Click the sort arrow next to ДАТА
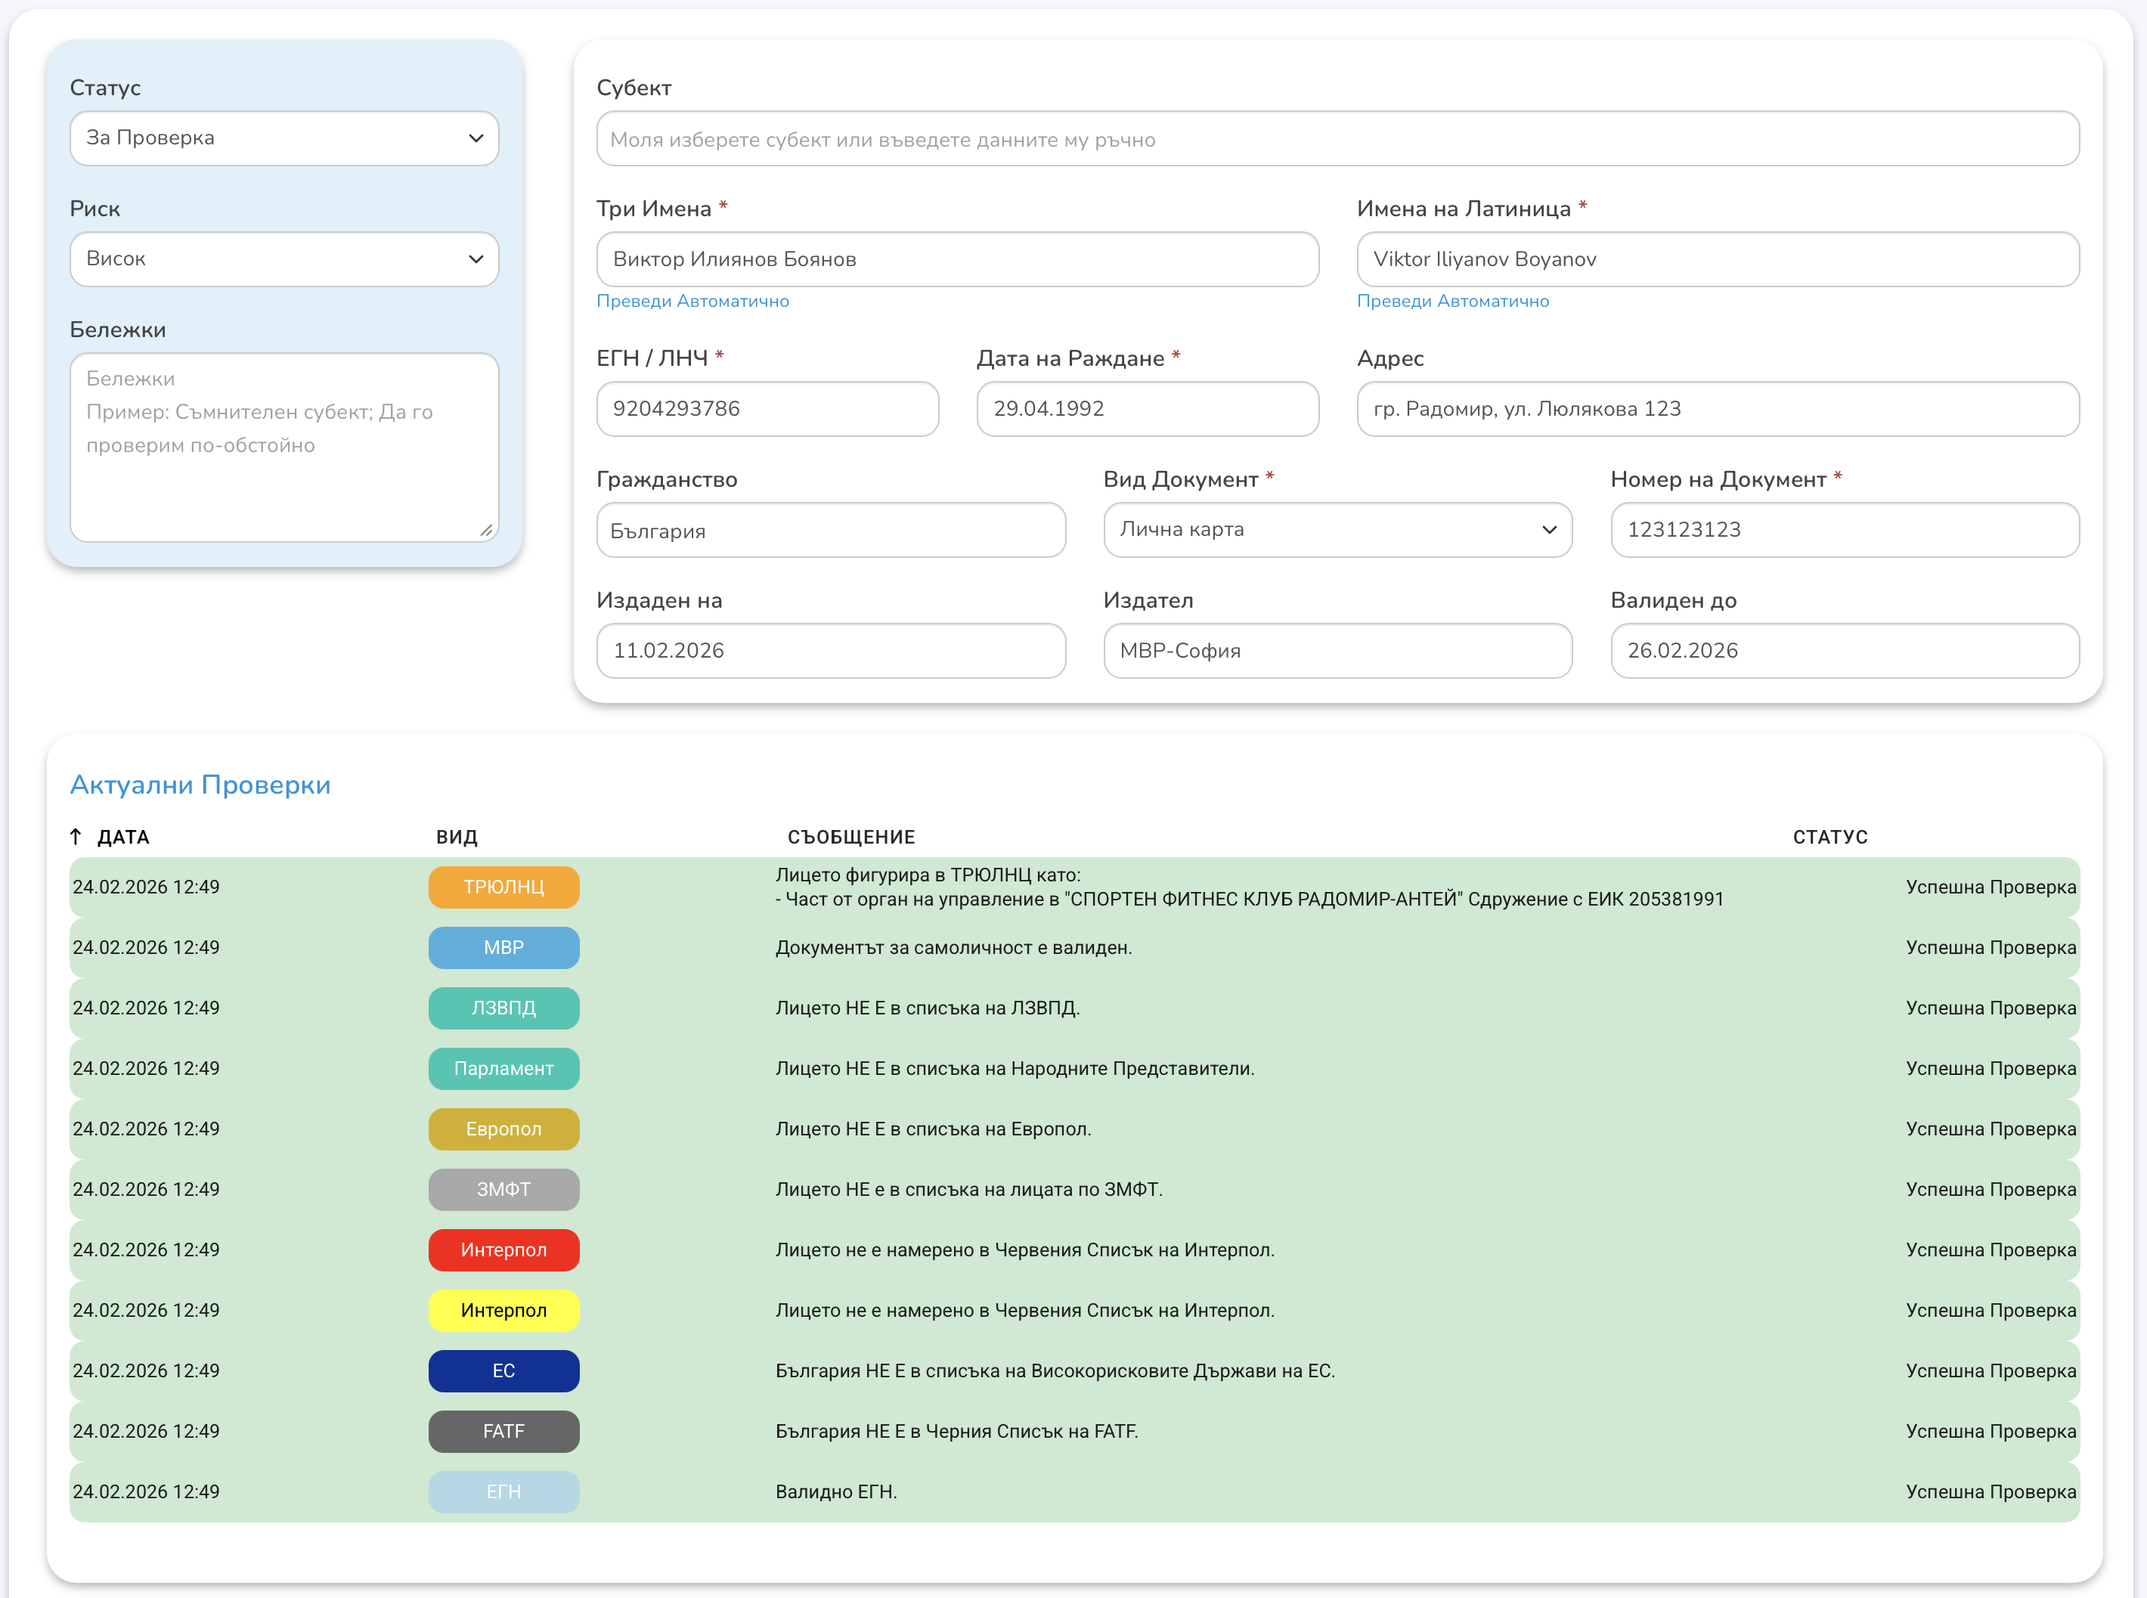The height and width of the screenshot is (1598, 2147). click(76, 837)
